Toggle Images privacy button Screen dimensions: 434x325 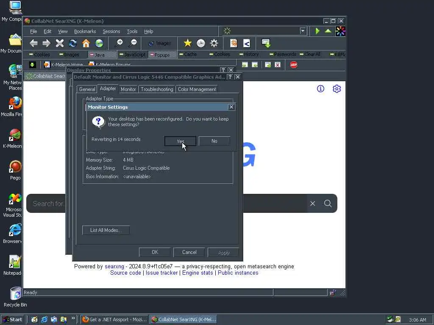[69, 55]
